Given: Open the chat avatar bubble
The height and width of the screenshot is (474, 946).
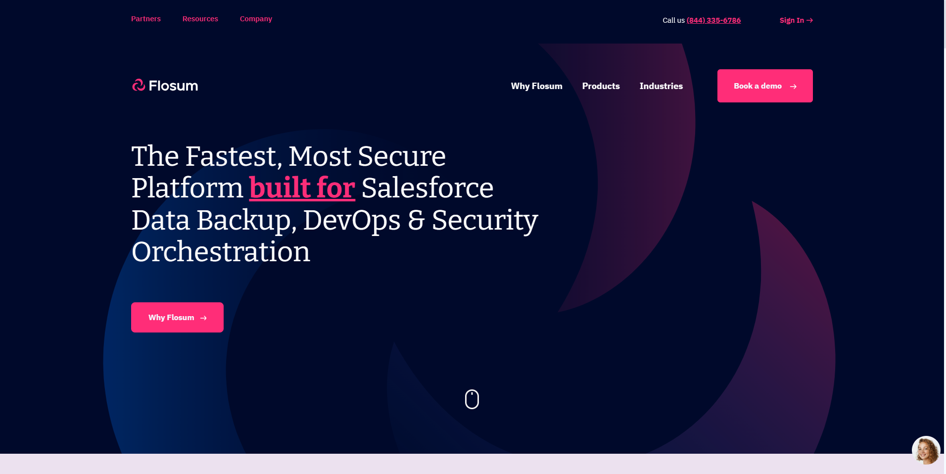Looking at the screenshot, I should [926, 450].
